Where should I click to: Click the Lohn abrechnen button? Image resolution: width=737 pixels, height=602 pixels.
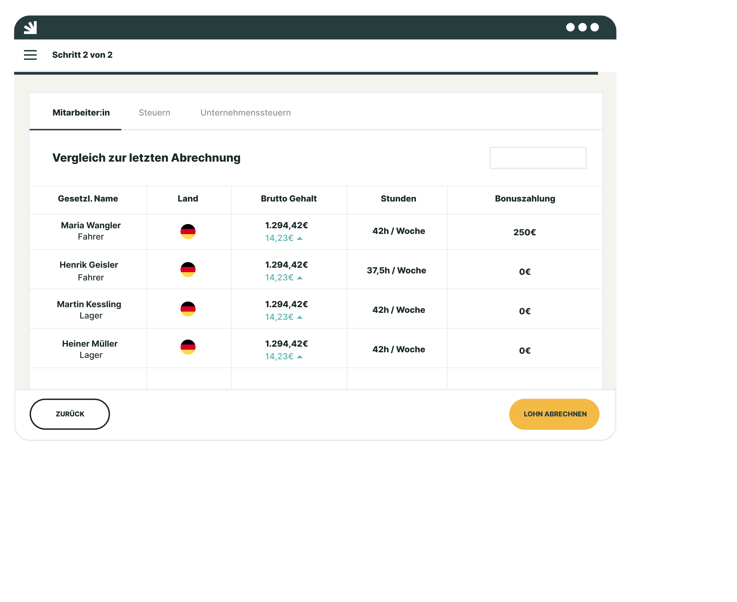coord(554,414)
